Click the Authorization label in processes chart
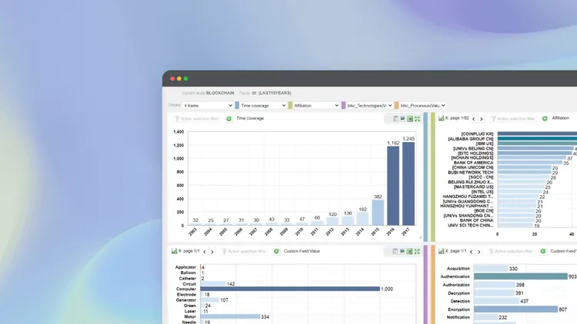This screenshot has width=577, height=324. tap(456, 285)
